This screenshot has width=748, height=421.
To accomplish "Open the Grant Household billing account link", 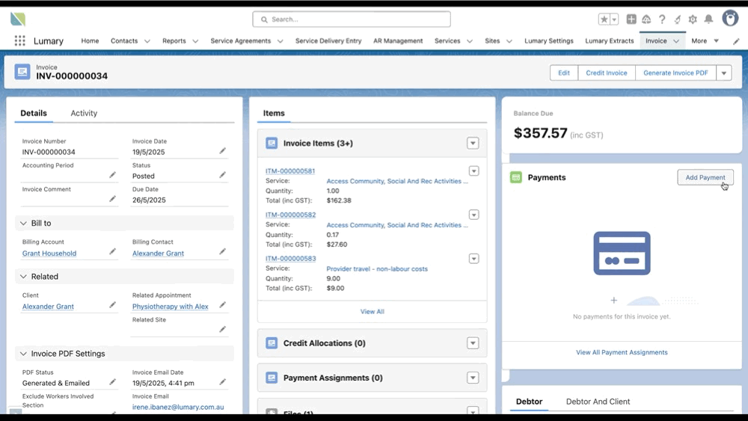I will pos(49,253).
